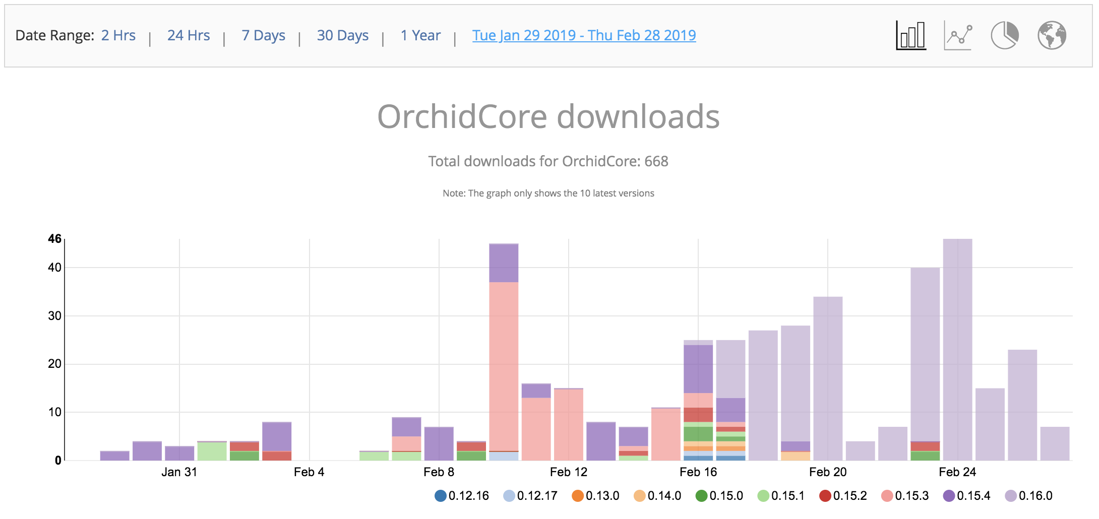Click the Feb 16 axis label
The image size is (1099, 519).
click(x=698, y=472)
